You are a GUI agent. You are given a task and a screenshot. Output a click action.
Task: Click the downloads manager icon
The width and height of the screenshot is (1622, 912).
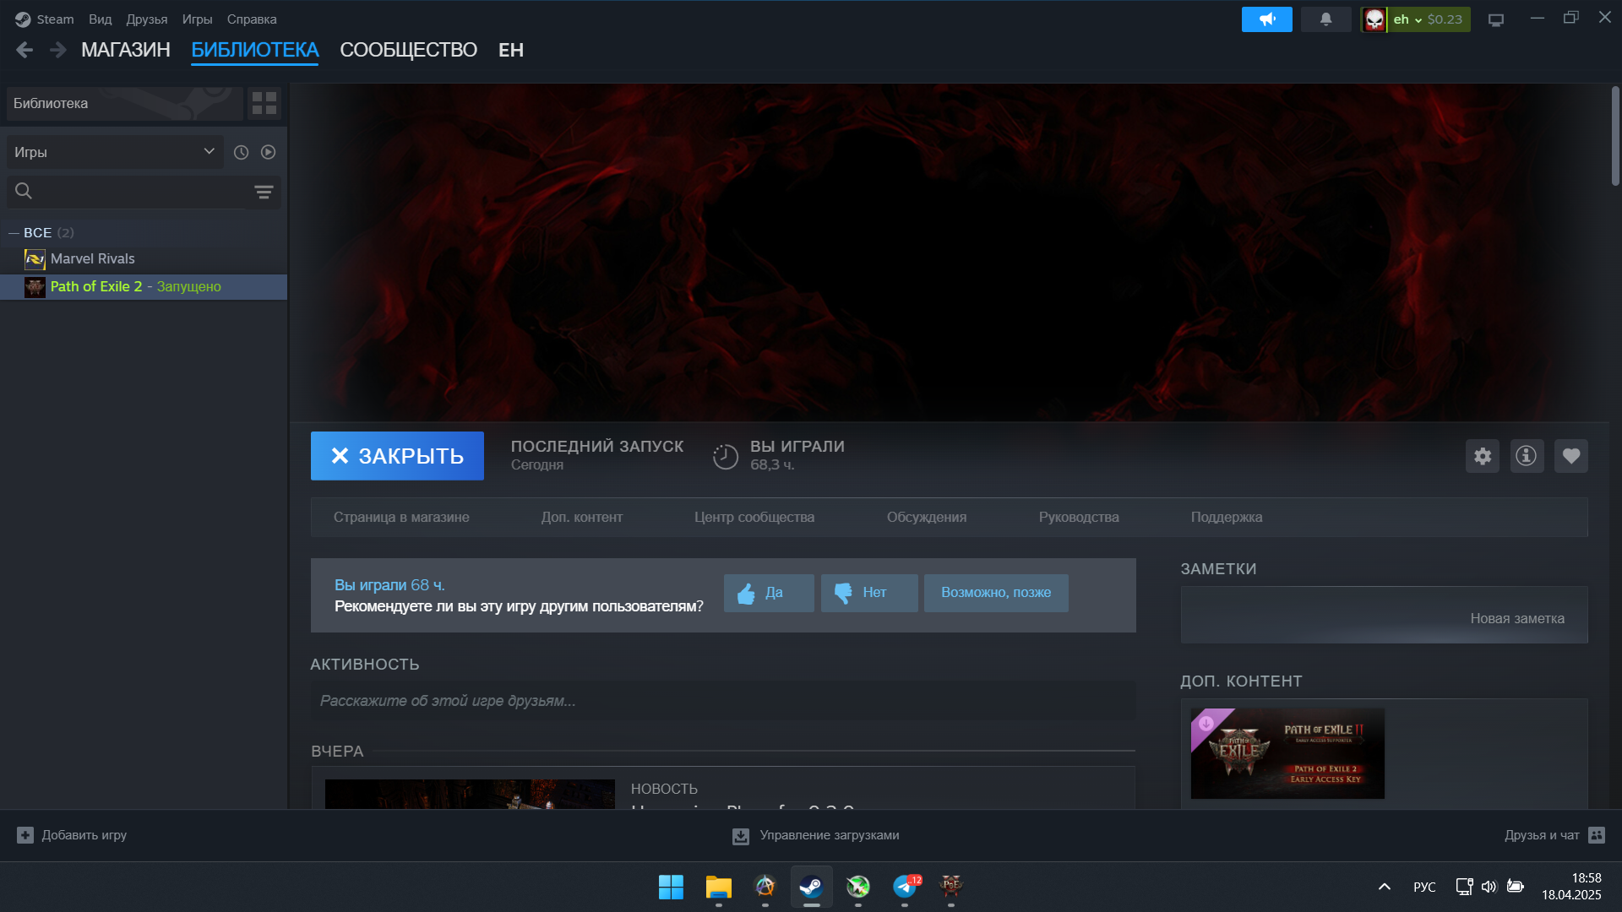click(740, 836)
